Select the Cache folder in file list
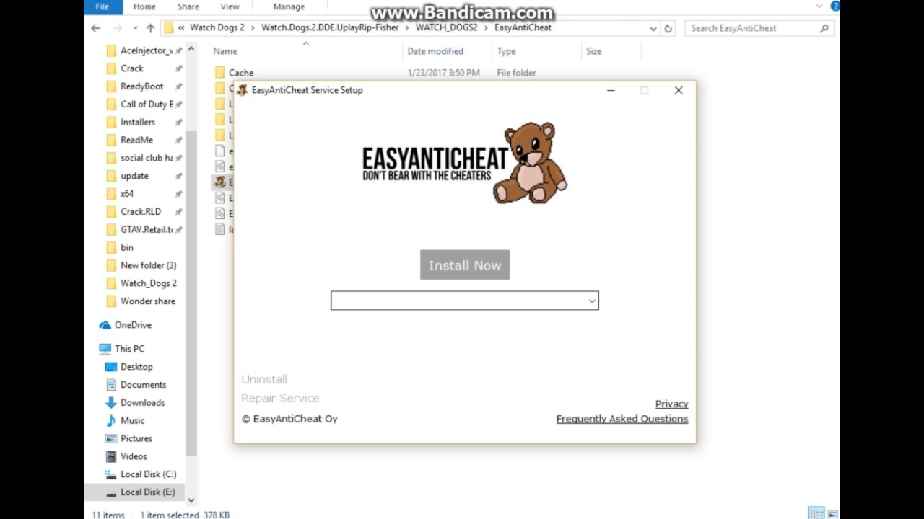The image size is (924, 519). pos(241,73)
